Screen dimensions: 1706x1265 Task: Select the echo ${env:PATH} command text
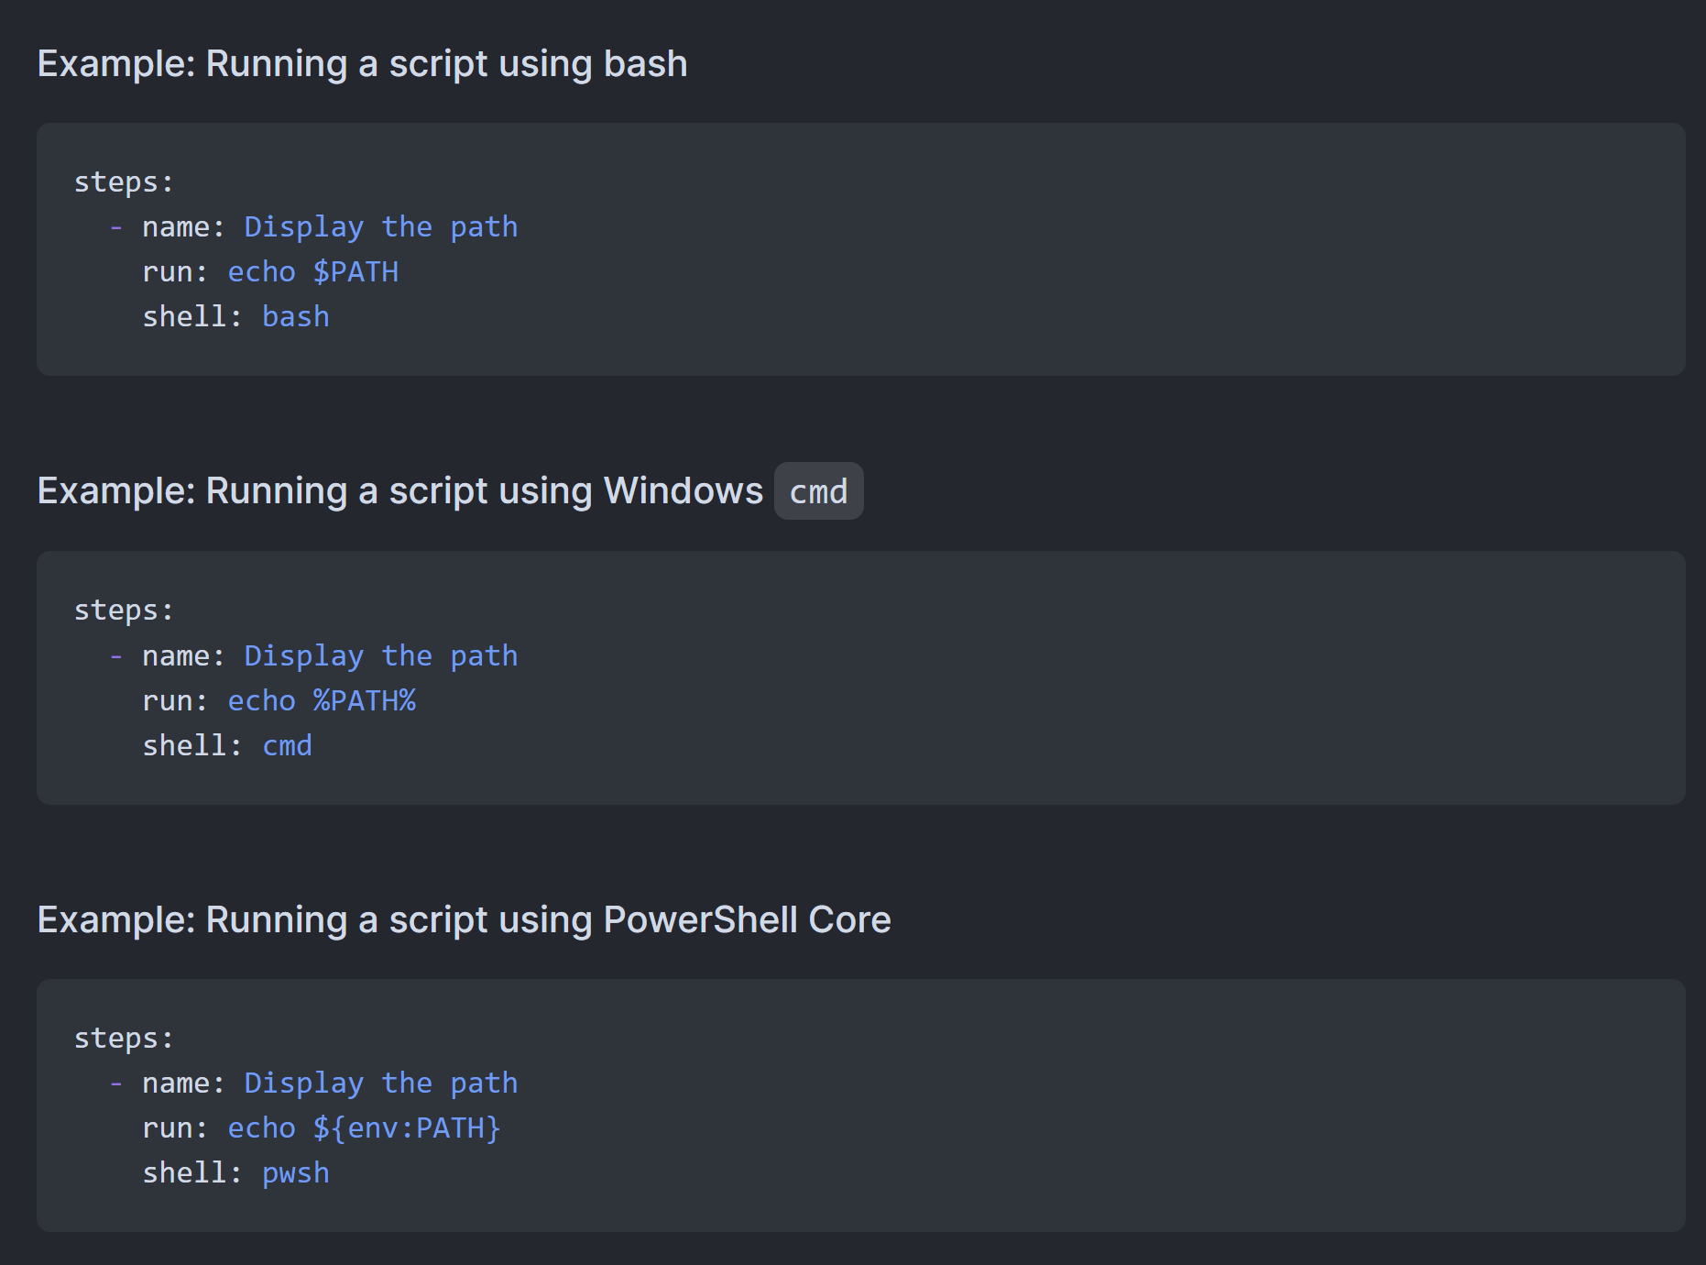pos(363,1127)
